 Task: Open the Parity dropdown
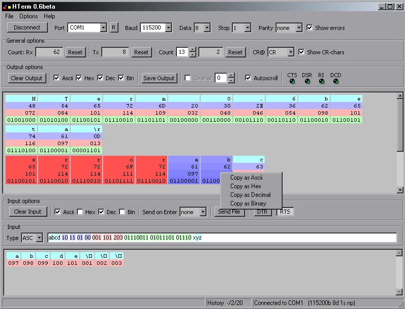299,27
